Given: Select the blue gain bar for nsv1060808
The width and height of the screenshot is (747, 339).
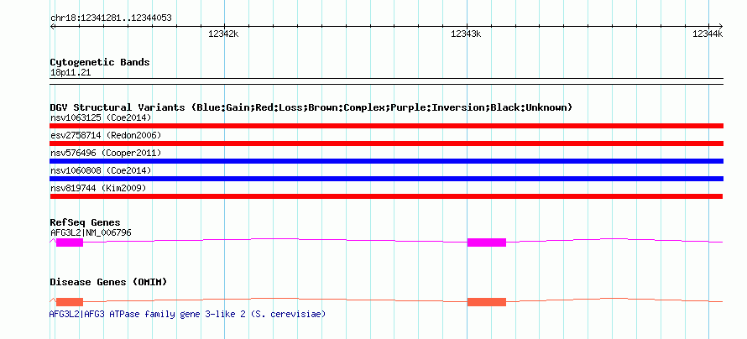Looking at the screenshot, I should tap(386, 179).
